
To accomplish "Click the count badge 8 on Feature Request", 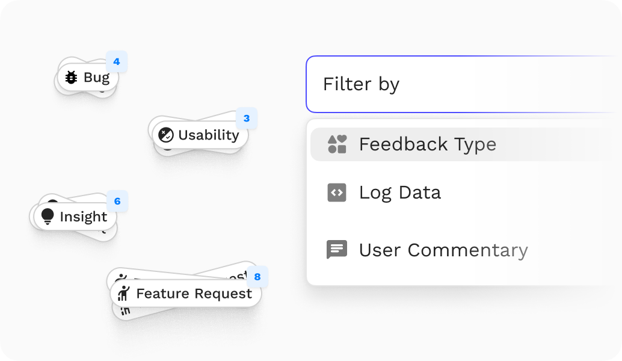I will [257, 277].
